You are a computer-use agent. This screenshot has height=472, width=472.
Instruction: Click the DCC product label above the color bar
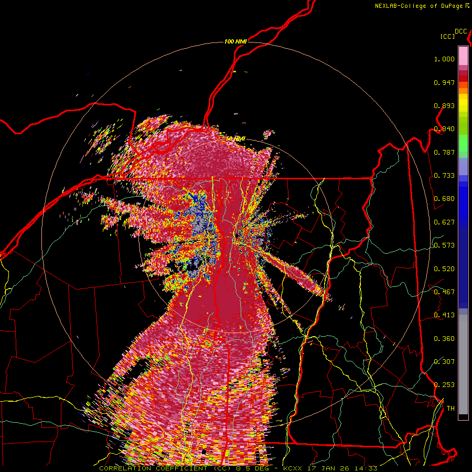(x=460, y=31)
